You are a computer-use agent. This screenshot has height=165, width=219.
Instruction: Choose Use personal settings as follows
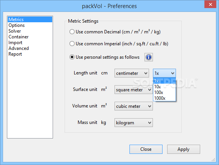point(105,57)
